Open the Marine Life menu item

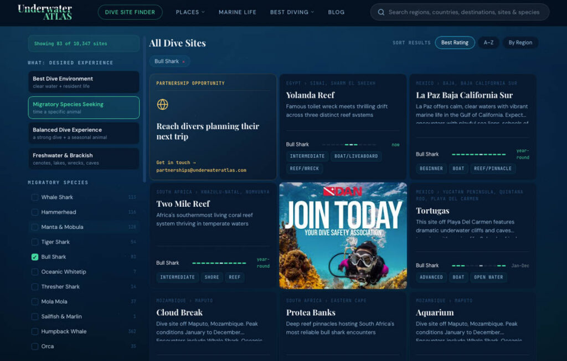coord(237,12)
